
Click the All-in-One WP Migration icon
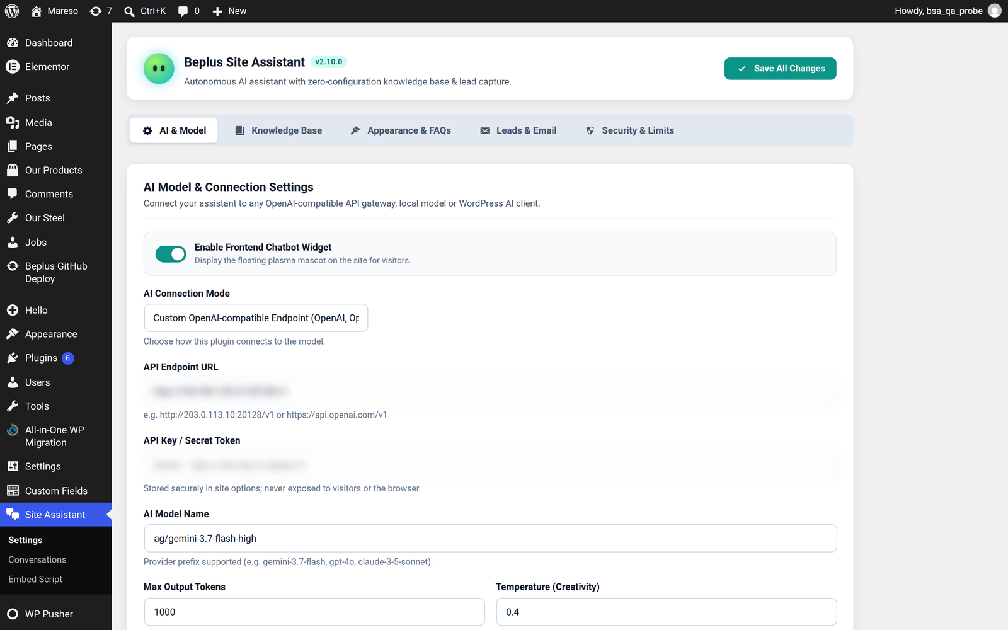point(13,430)
